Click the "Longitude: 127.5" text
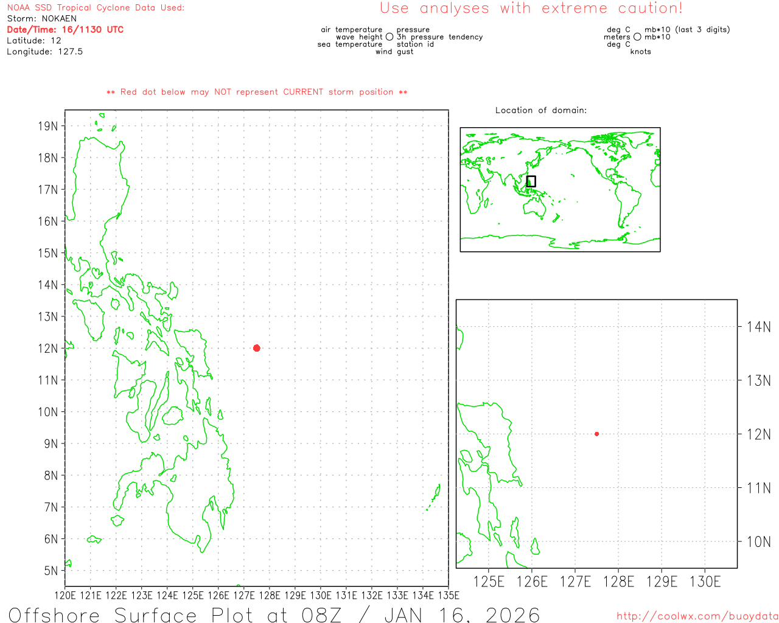Screen dimensions: 779x623 tap(44, 52)
